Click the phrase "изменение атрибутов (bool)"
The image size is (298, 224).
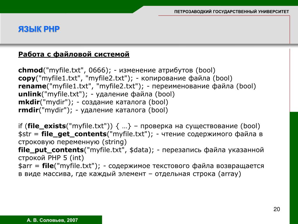pyautogui.click(x=167, y=70)
